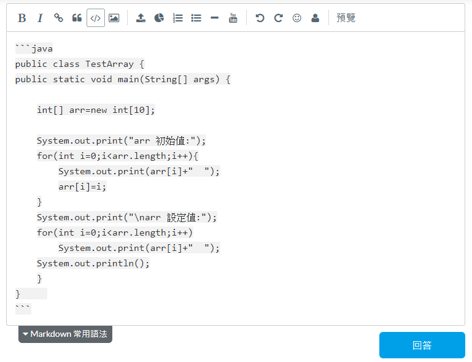
Task: Apply italic formatting with the I icon
Action: 40,18
